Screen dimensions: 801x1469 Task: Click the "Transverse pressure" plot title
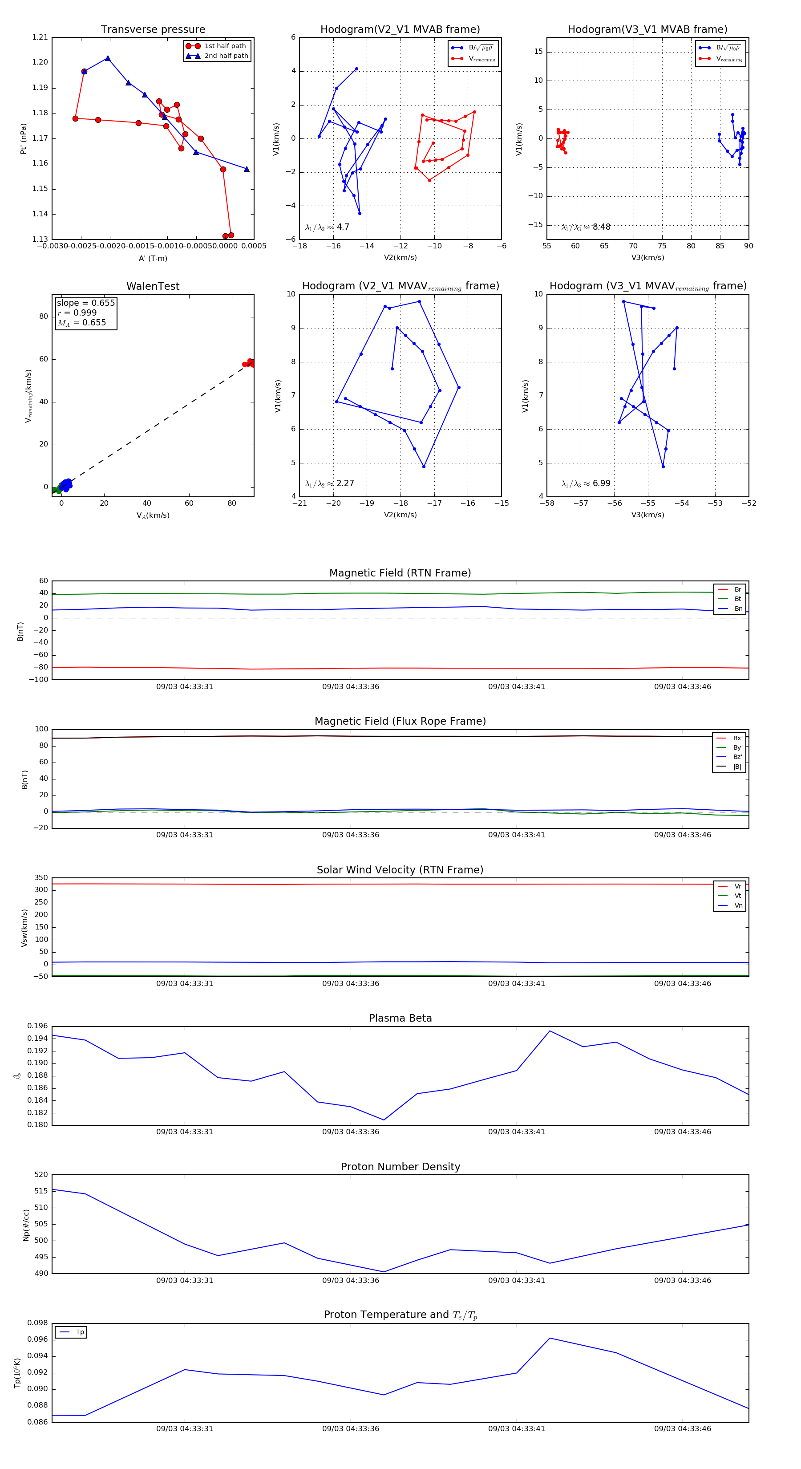point(153,30)
